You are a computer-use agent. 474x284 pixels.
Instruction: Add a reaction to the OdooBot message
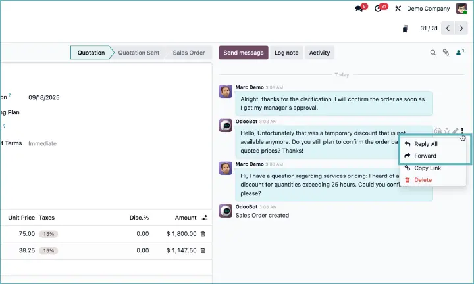pyautogui.click(x=438, y=131)
